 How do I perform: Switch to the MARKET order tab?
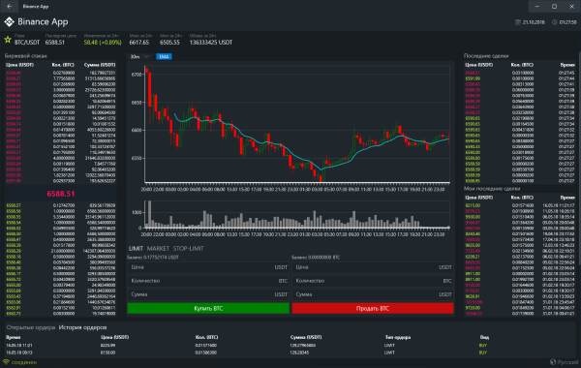(158, 248)
